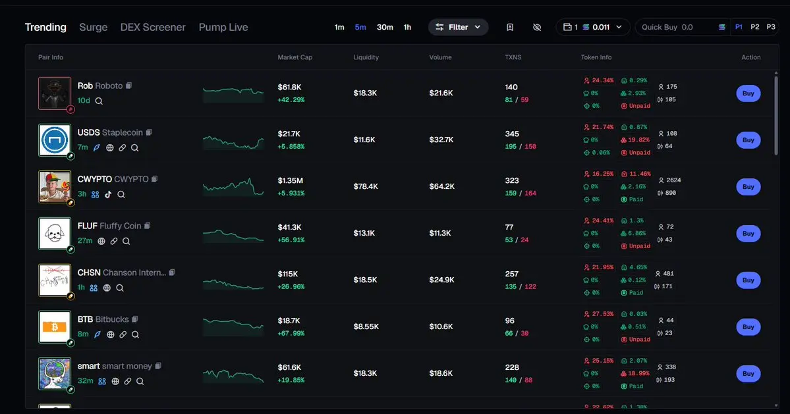The height and width of the screenshot is (414, 790).
Task: Click the search icon in the FLUF row
Action: tap(127, 242)
